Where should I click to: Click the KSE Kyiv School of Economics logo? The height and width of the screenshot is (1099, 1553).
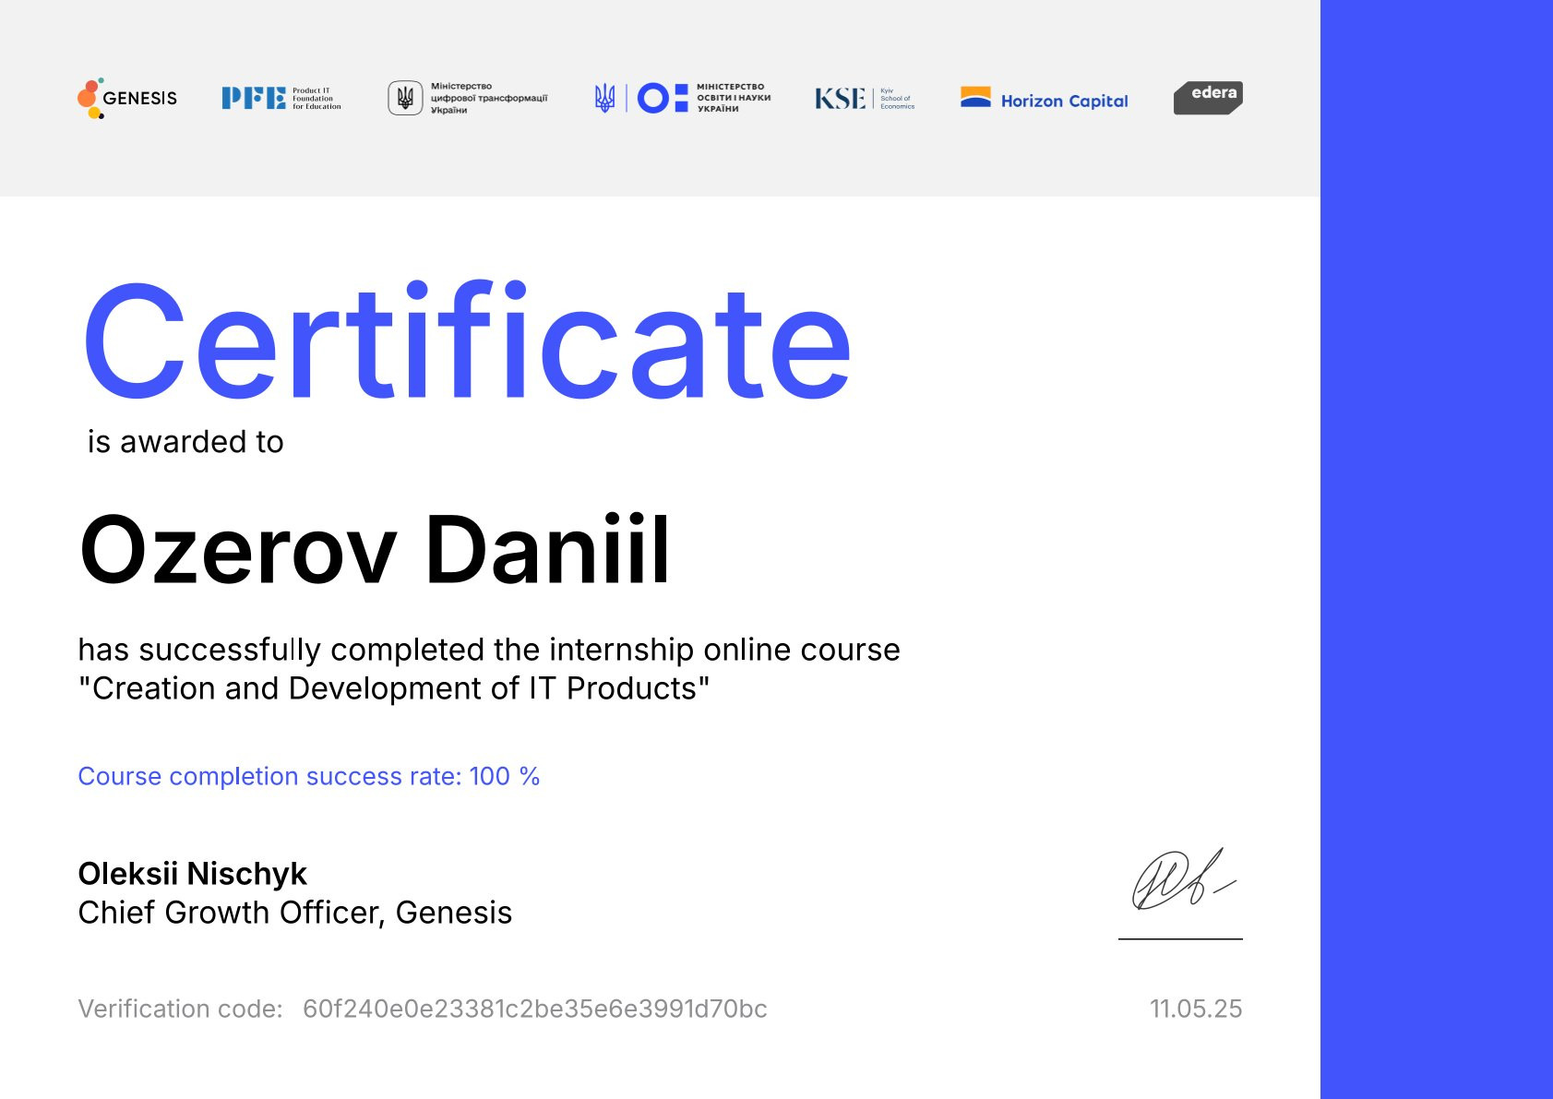(x=864, y=99)
